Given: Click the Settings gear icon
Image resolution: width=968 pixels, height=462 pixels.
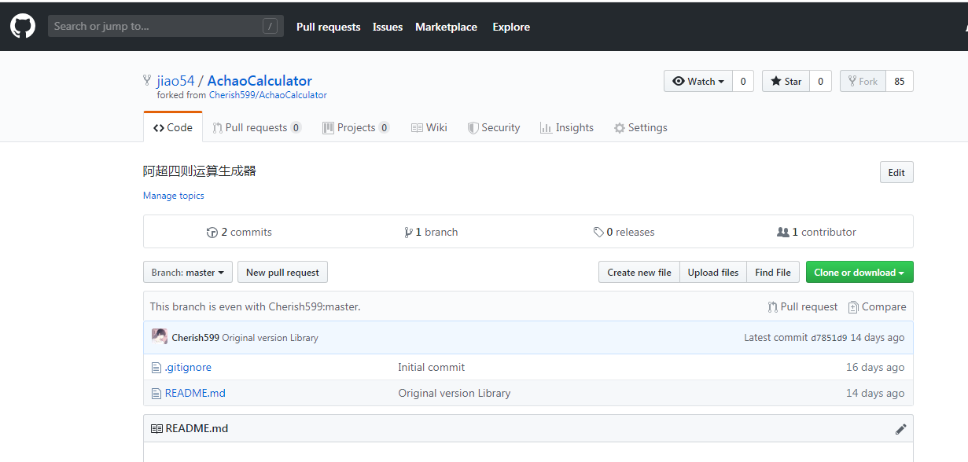Looking at the screenshot, I should [x=620, y=128].
